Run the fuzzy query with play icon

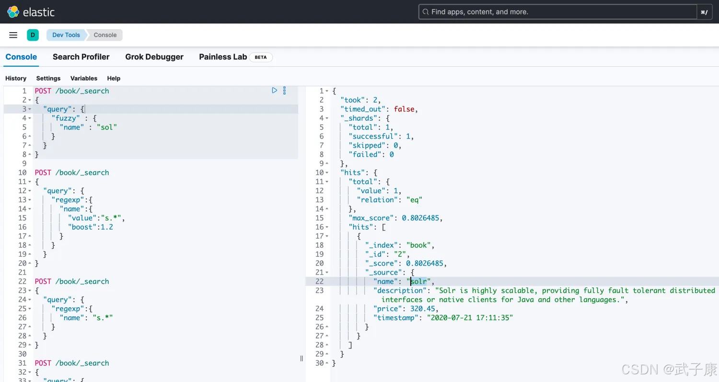(274, 90)
